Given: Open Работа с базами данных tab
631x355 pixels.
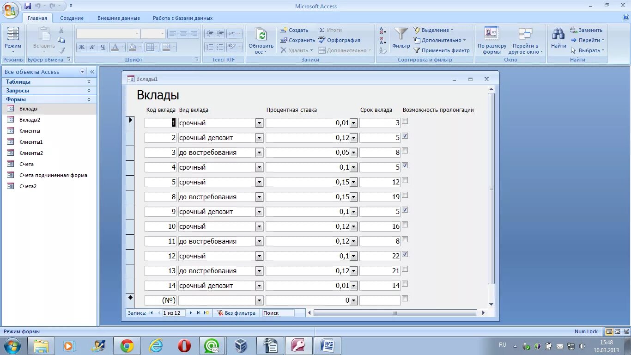Looking at the screenshot, I should [183, 18].
